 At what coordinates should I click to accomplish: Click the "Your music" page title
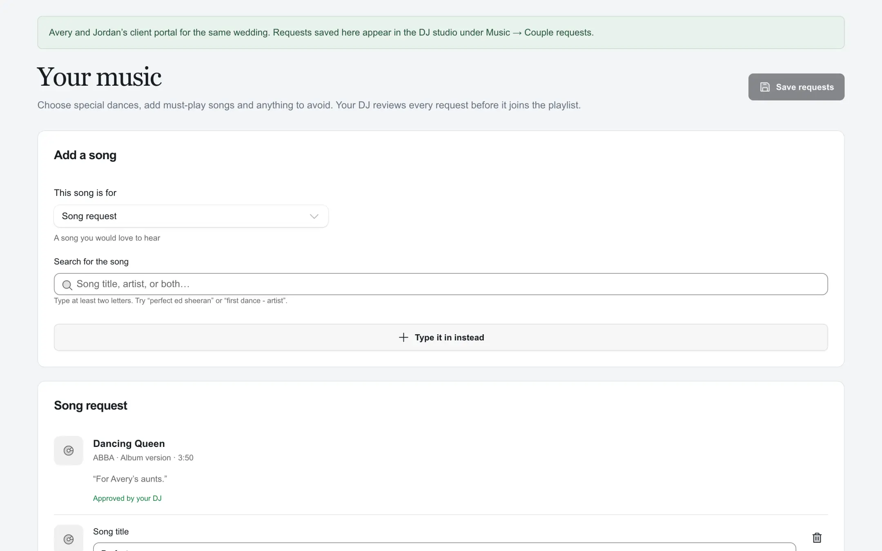pos(99,77)
